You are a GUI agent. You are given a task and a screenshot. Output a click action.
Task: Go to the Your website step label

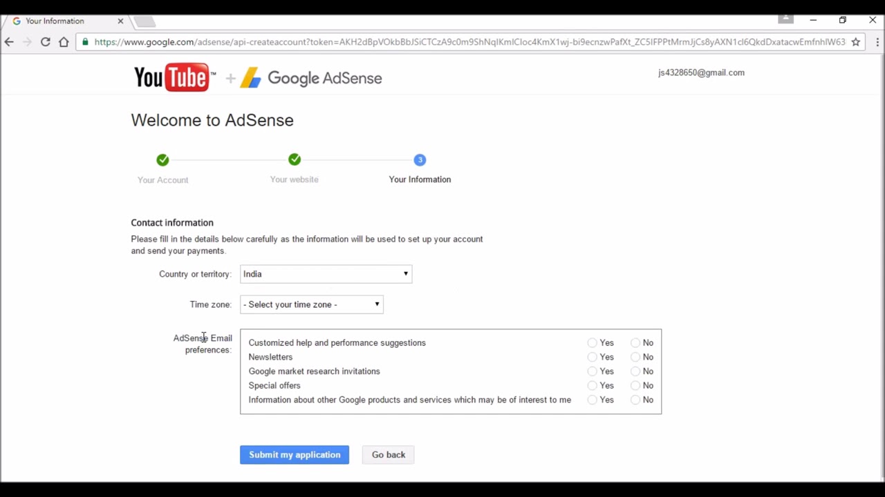point(294,179)
